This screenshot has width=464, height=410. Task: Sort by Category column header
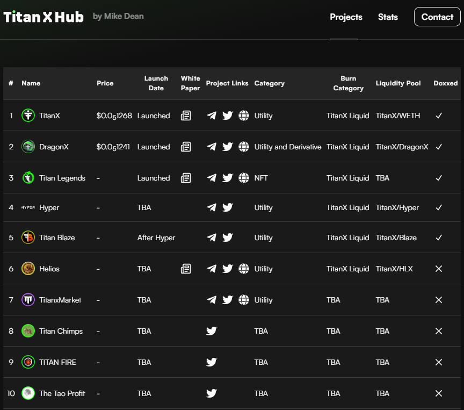[269, 83]
